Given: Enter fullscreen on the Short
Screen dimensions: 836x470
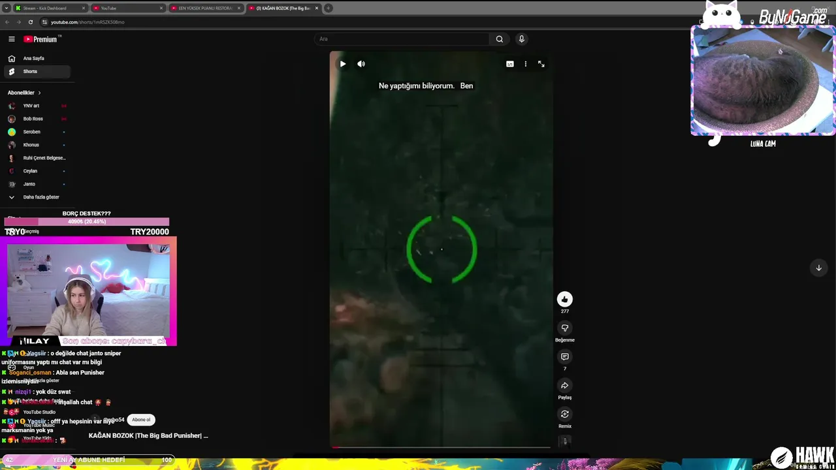Looking at the screenshot, I should click(x=541, y=64).
